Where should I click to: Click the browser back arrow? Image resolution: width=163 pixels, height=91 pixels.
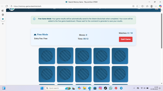2,6
